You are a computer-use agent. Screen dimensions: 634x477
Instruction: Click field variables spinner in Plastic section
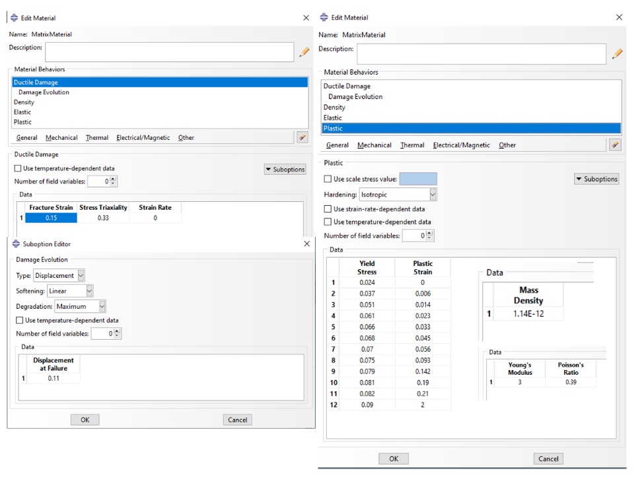point(429,236)
